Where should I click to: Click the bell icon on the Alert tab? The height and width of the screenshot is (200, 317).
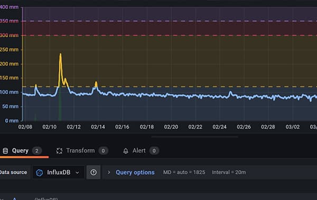tap(126, 151)
